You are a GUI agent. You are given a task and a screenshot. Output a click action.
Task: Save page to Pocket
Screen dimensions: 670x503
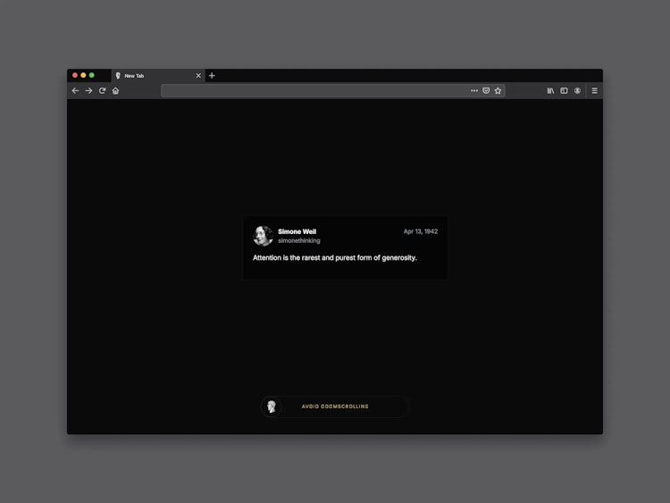click(486, 90)
